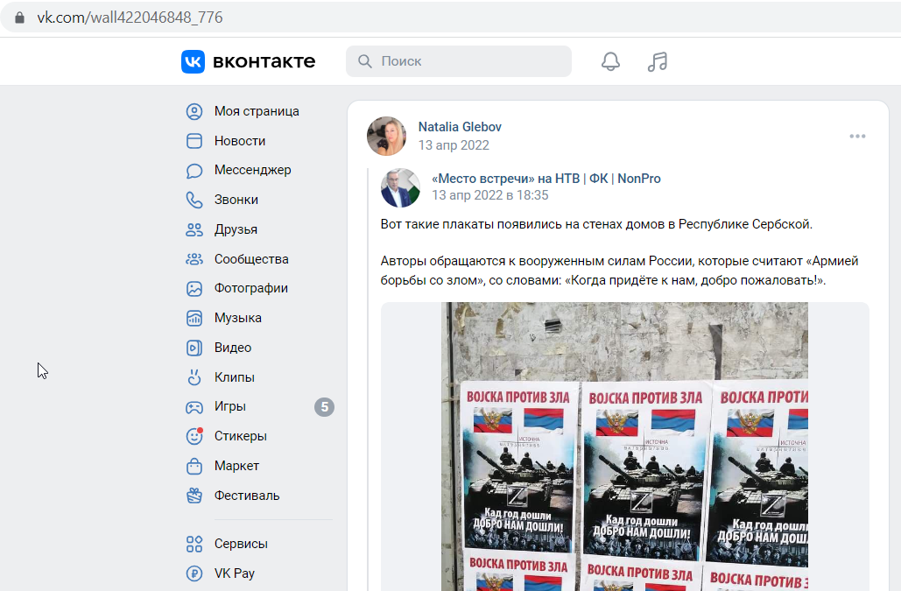The height and width of the screenshot is (591, 901).
Task: Go to Маркет
Action: [236, 466]
